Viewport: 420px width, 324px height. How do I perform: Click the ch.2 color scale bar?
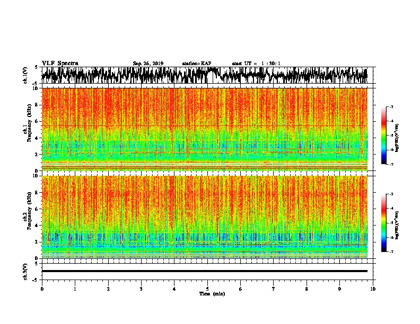pyautogui.click(x=384, y=223)
